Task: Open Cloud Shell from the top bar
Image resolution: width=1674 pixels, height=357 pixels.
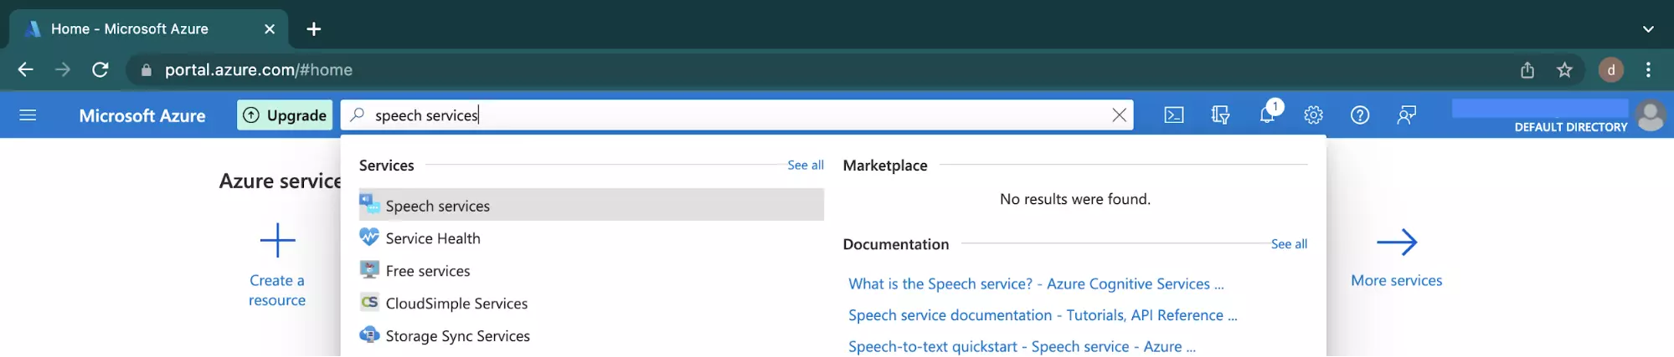Action: [x=1174, y=115]
